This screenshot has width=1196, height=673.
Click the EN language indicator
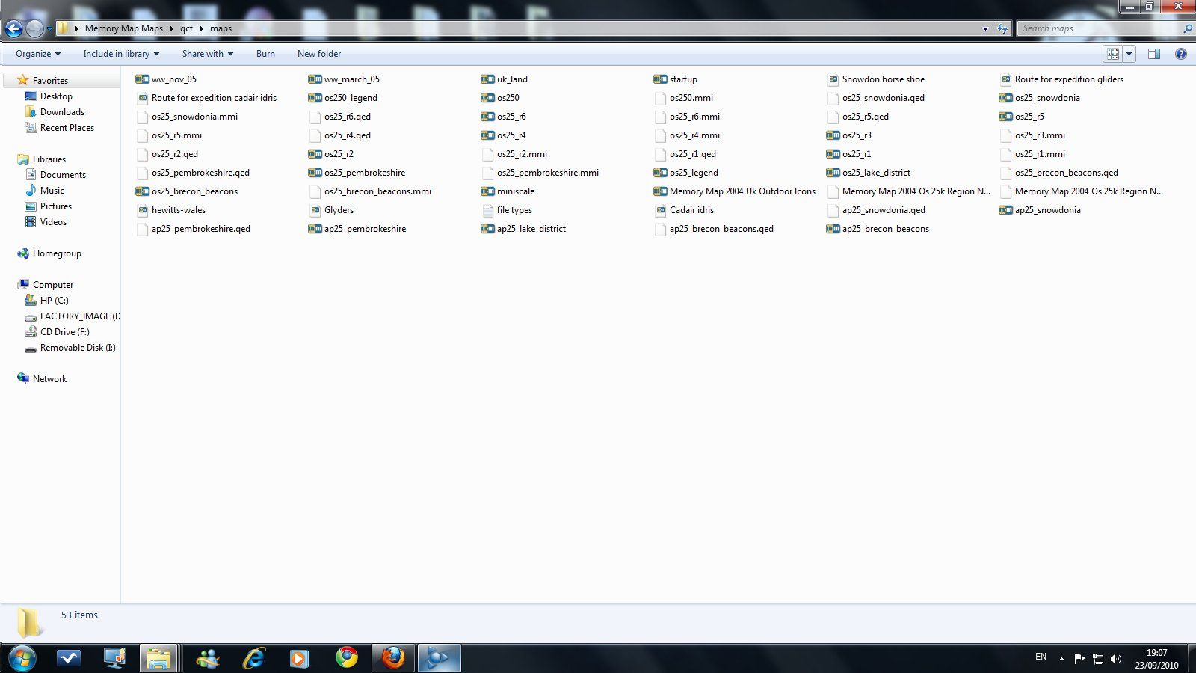[1041, 657]
